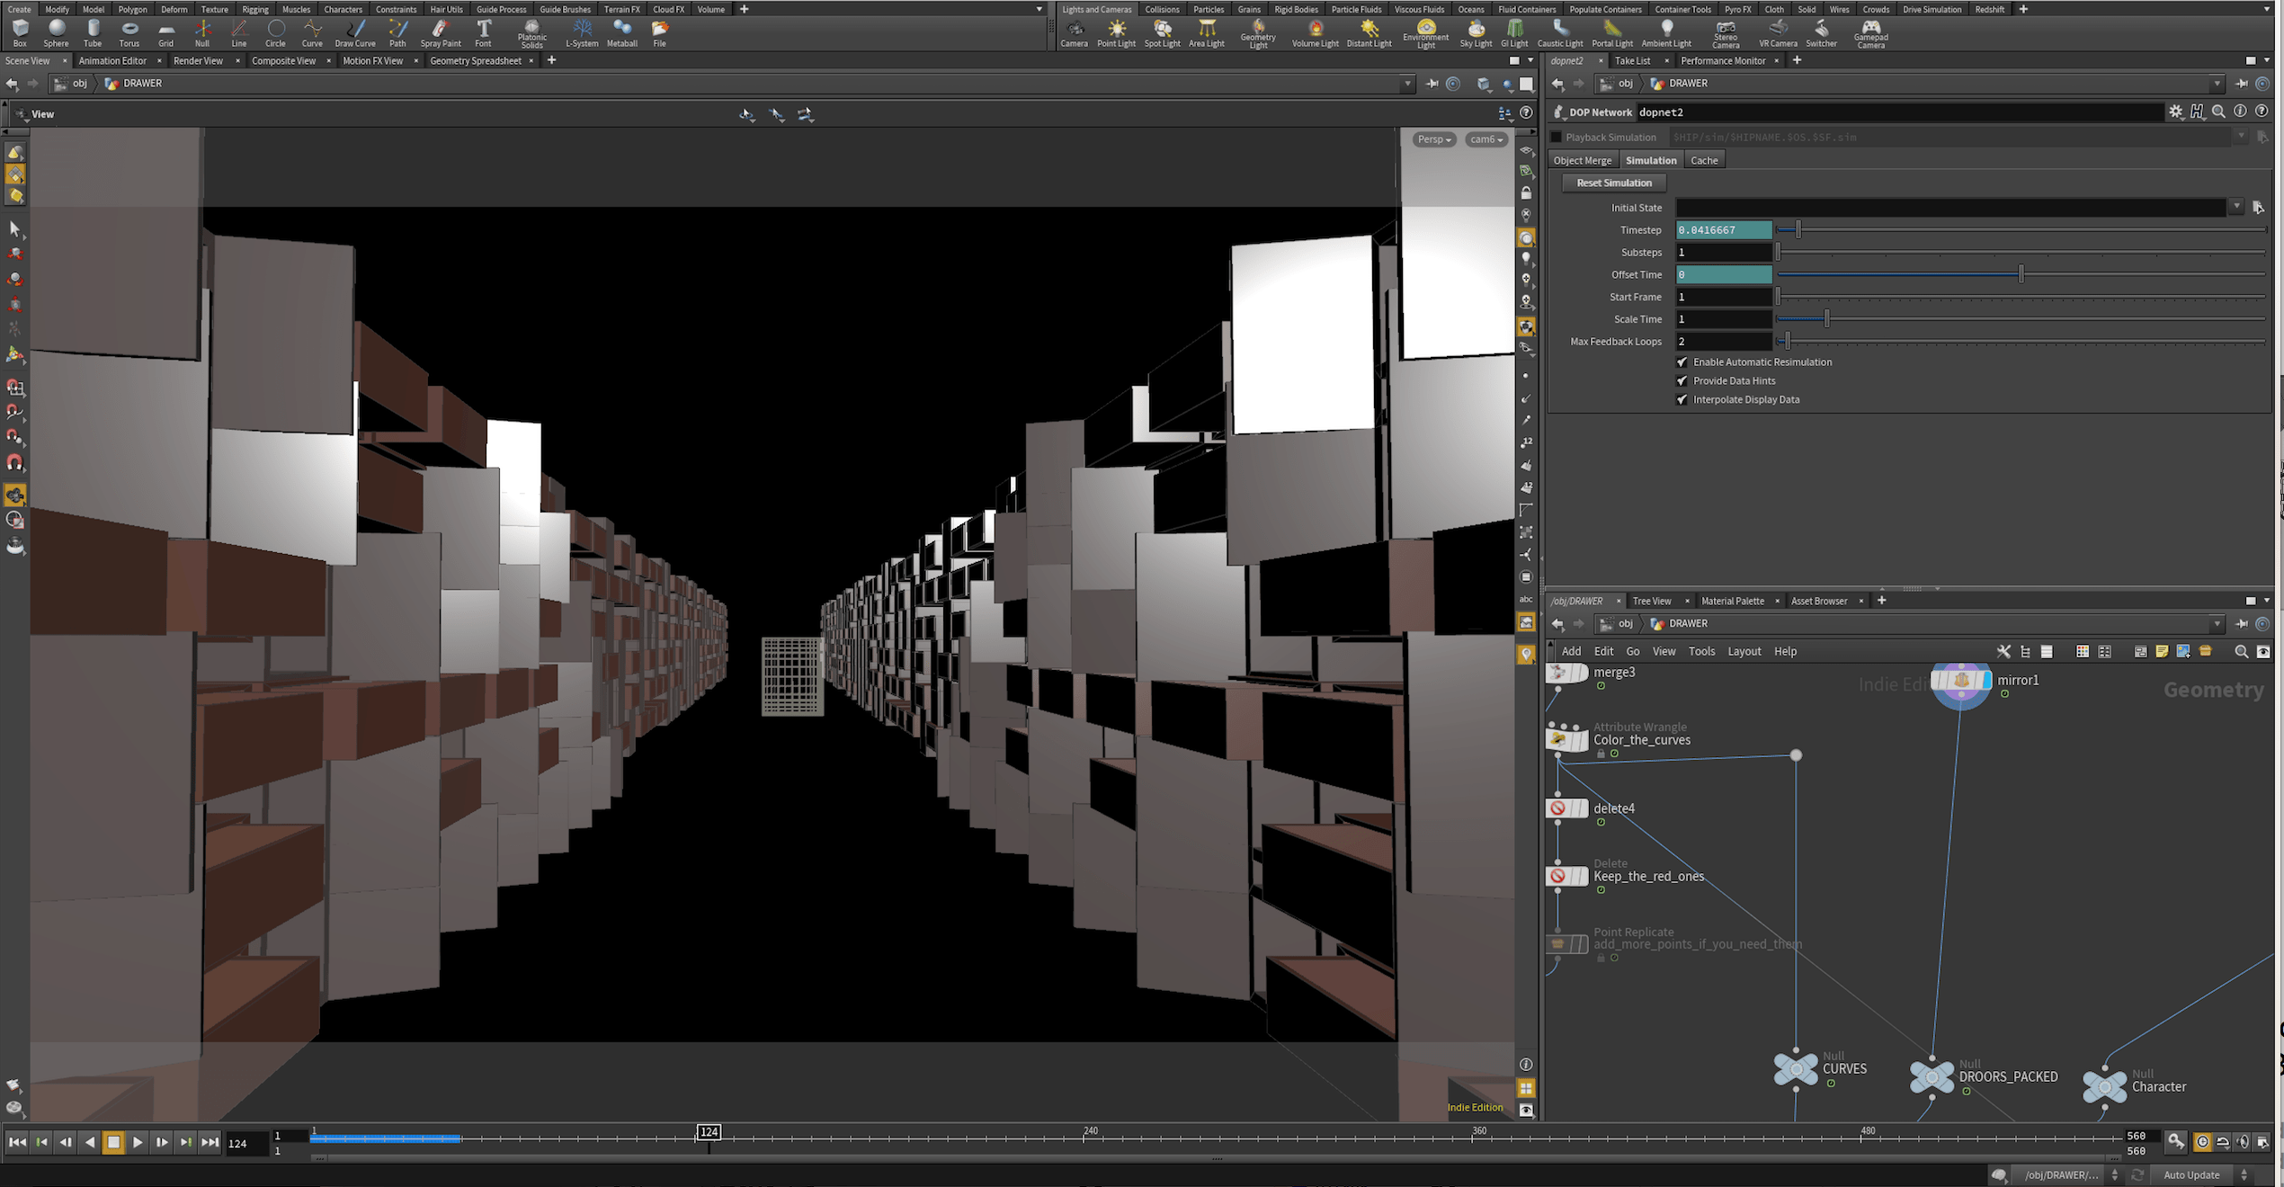2284x1187 pixels.
Task: Expand the Initial State dropdown arrow
Action: 2236,208
